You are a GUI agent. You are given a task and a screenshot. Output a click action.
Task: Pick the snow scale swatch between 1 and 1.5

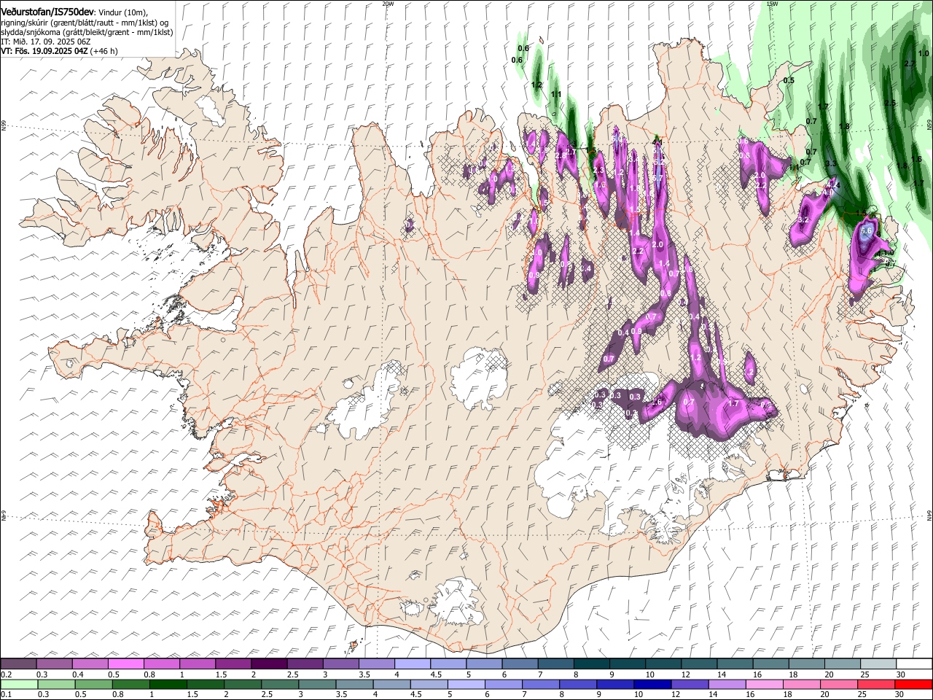(x=198, y=664)
